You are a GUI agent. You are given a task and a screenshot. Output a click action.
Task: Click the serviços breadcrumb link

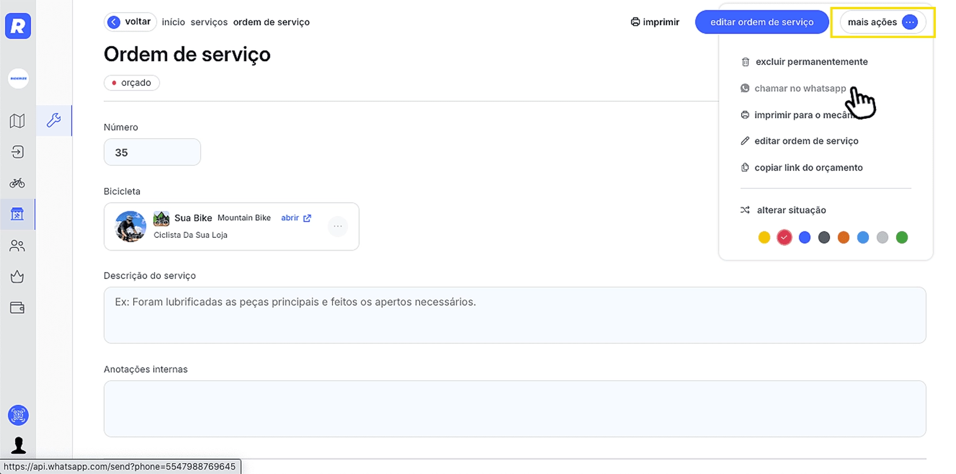pos(209,22)
